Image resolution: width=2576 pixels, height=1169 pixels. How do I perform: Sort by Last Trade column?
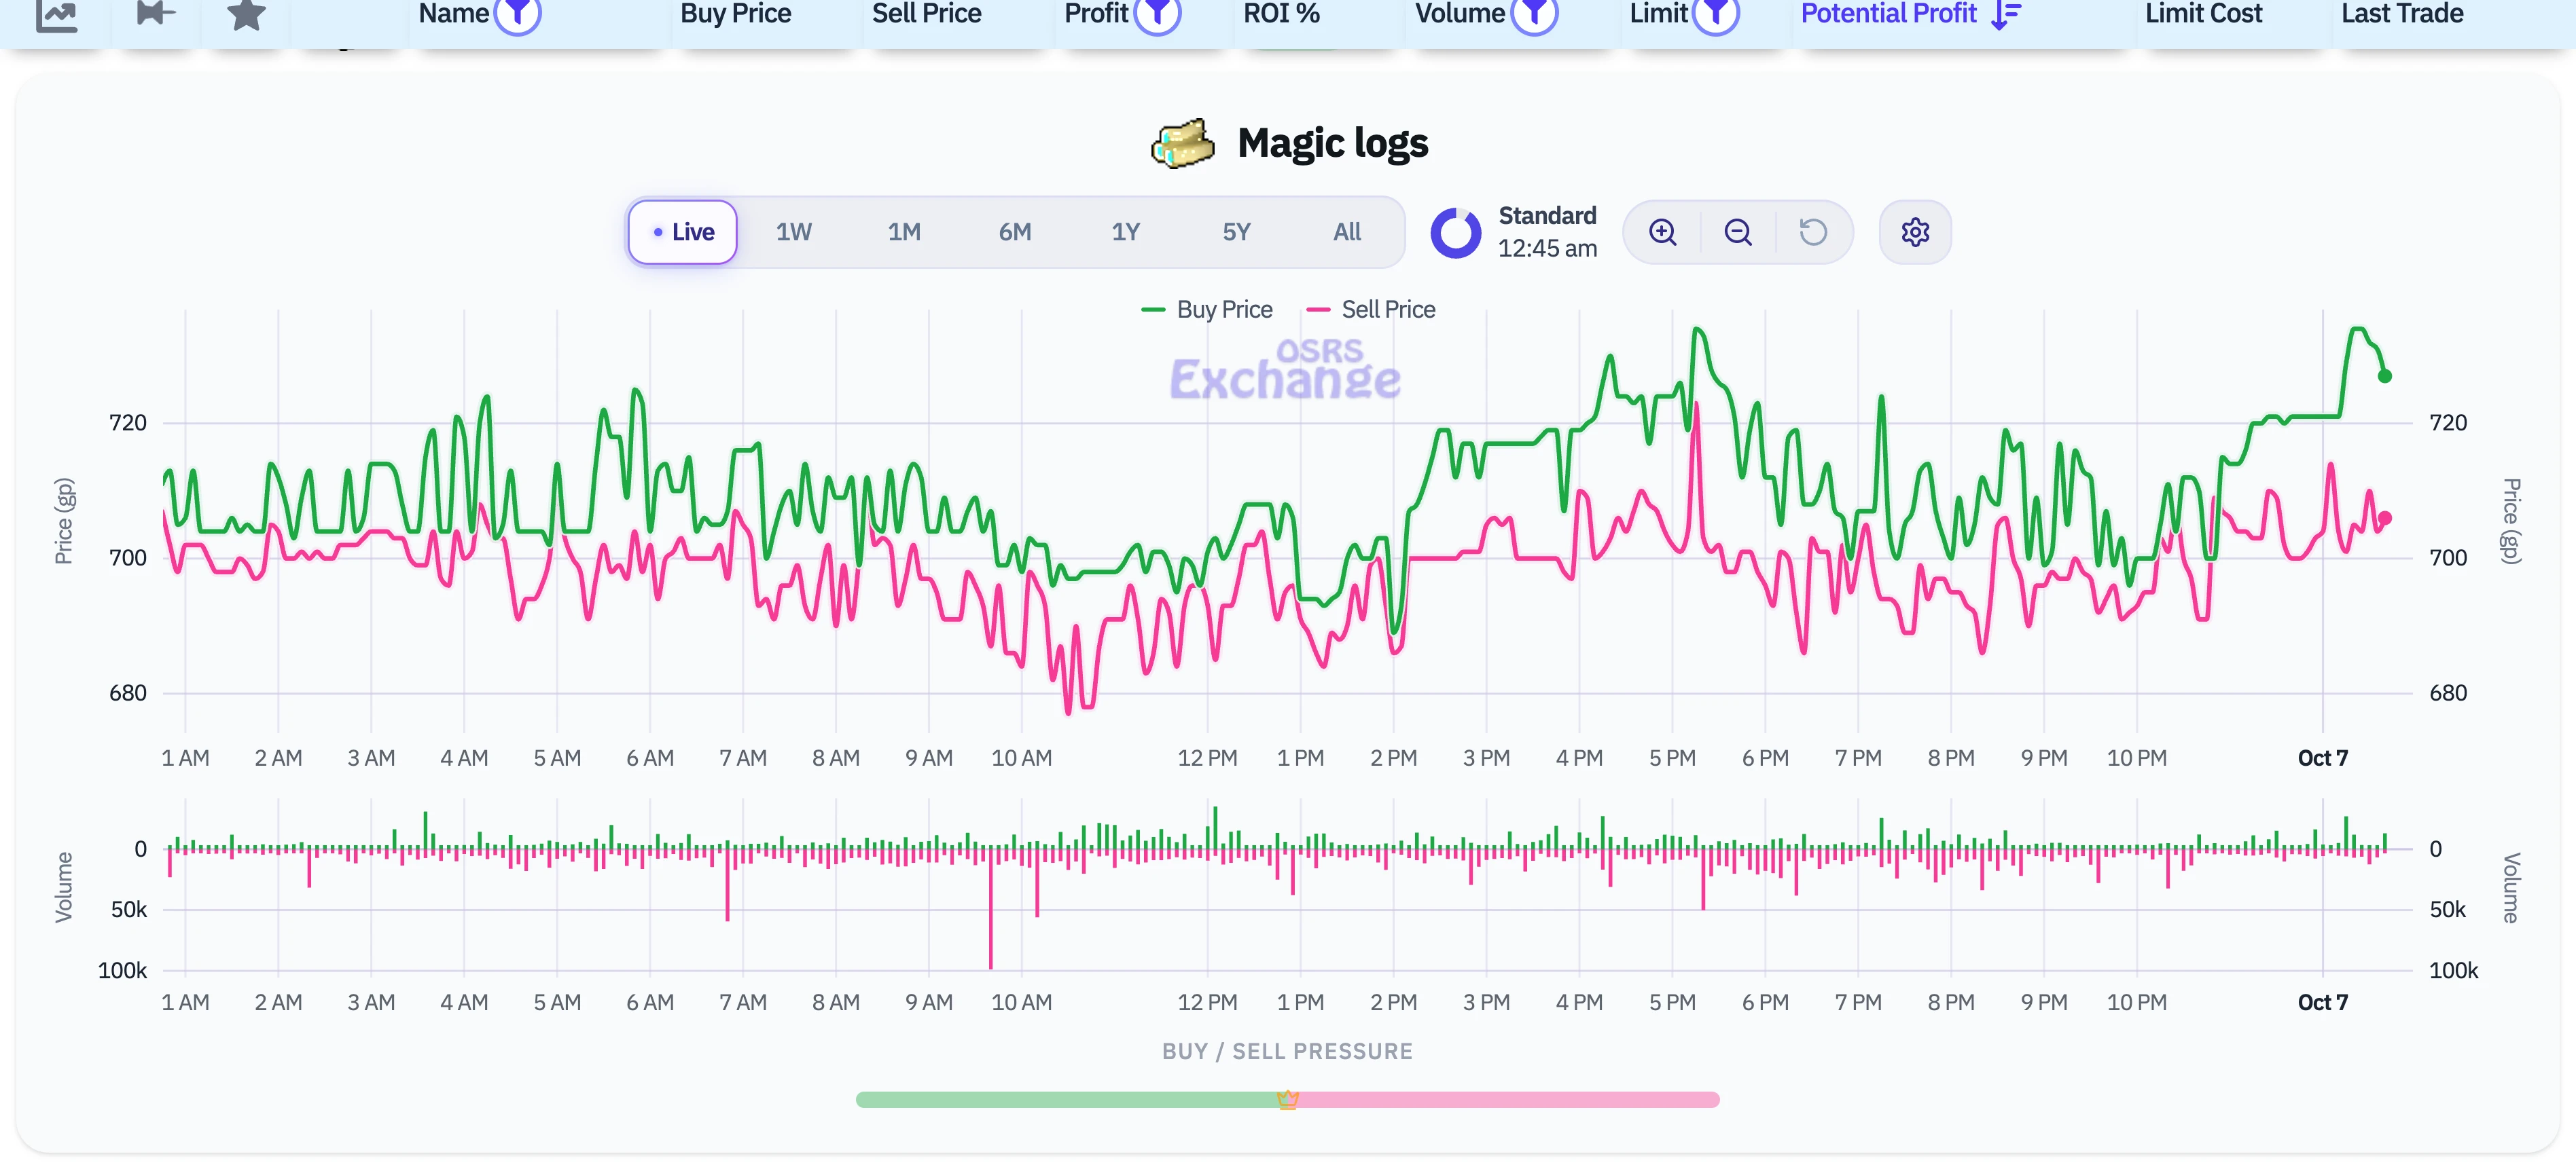(2402, 13)
